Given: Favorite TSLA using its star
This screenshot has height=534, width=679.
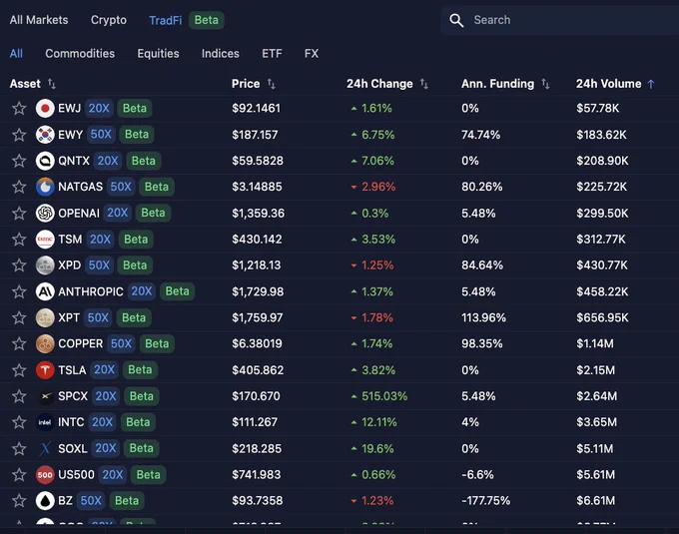Looking at the screenshot, I should pyautogui.click(x=19, y=370).
